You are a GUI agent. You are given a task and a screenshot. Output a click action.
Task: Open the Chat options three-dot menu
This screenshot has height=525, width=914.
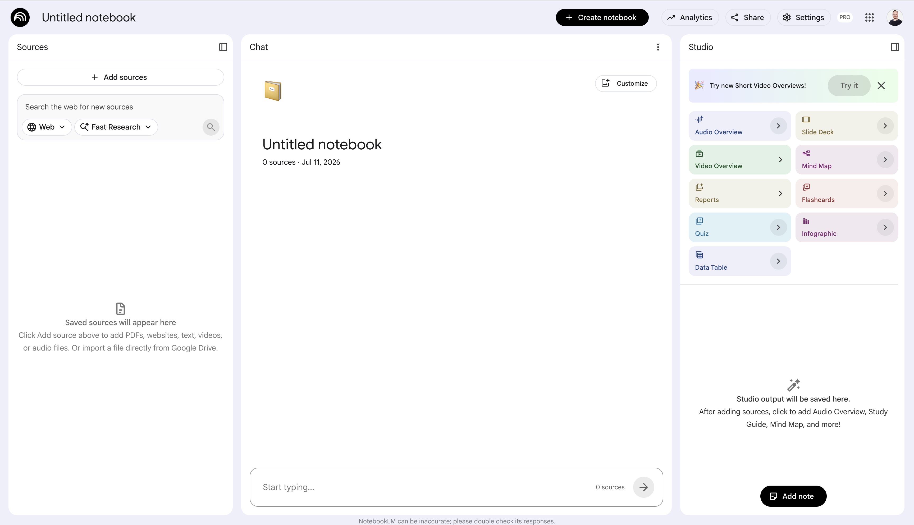tap(658, 47)
